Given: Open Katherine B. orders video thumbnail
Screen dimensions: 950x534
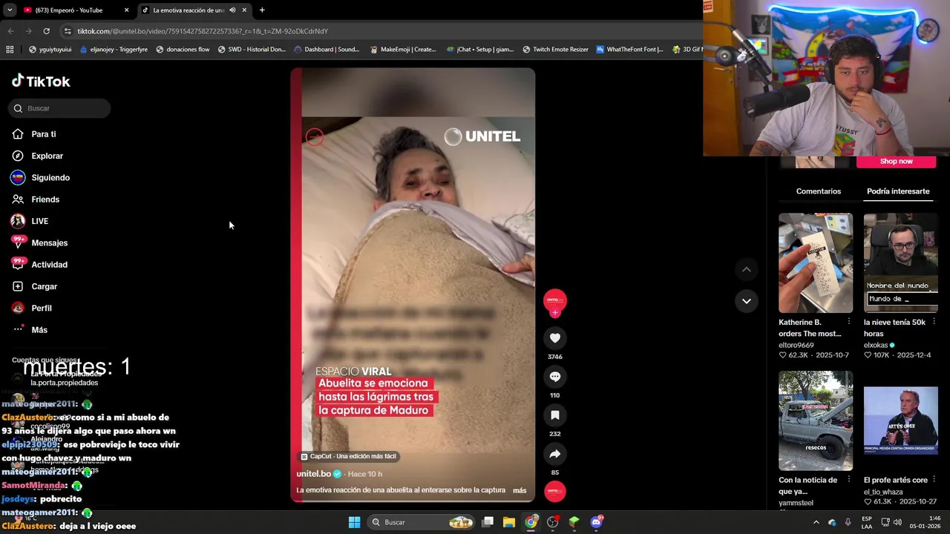Looking at the screenshot, I should point(816,263).
